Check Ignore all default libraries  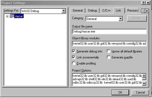click(x=108, y=51)
